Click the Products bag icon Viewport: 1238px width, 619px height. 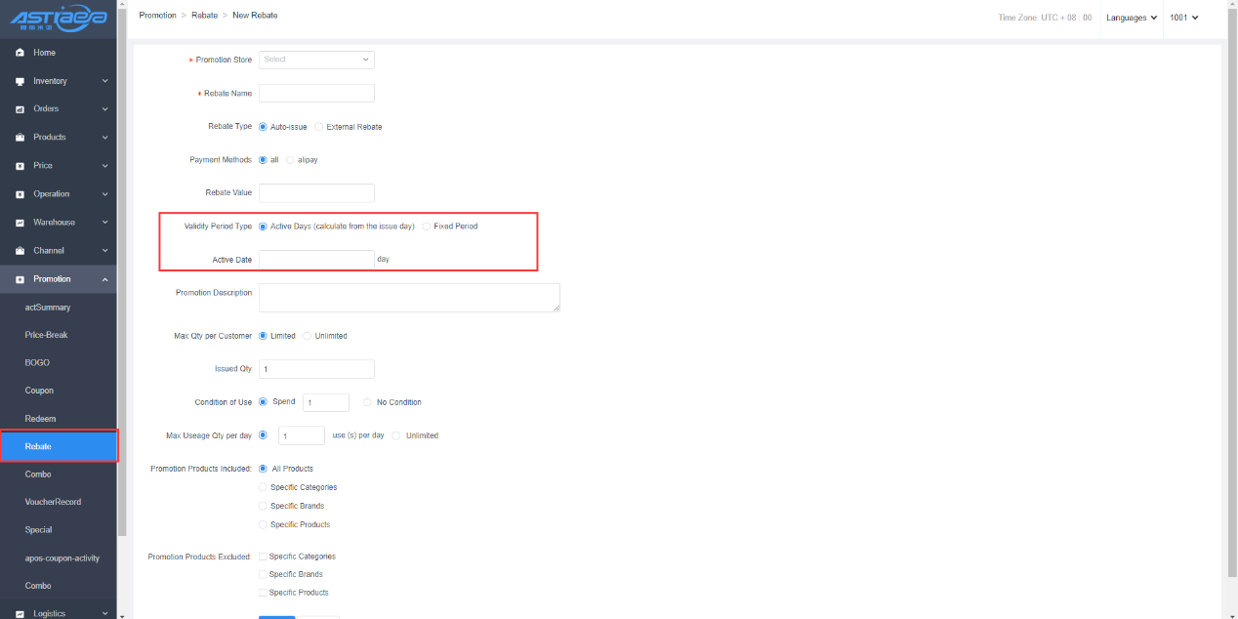pyautogui.click(x=20, y=138)
